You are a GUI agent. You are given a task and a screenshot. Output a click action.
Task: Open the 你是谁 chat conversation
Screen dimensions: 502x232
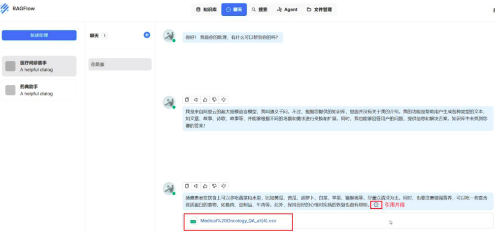(x=120, y=65)
